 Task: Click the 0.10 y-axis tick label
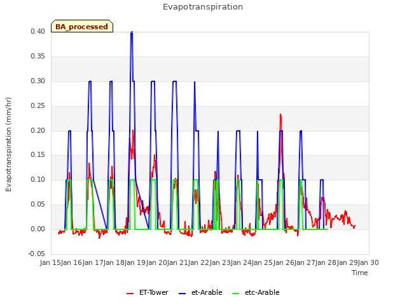click(38, 179)
